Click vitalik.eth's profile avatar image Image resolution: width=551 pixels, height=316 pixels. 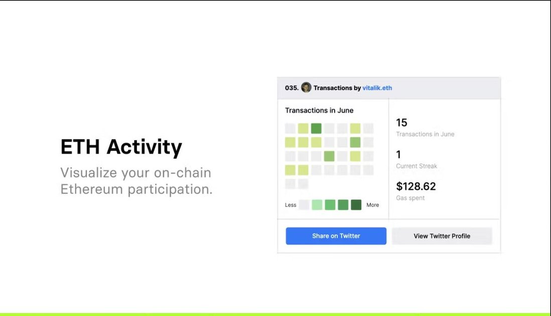pyautogui.click(x=306, y=88)
